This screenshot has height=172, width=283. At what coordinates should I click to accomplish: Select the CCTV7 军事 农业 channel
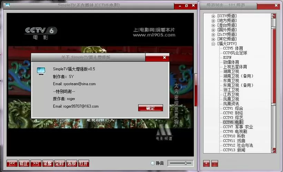[238, 127]
